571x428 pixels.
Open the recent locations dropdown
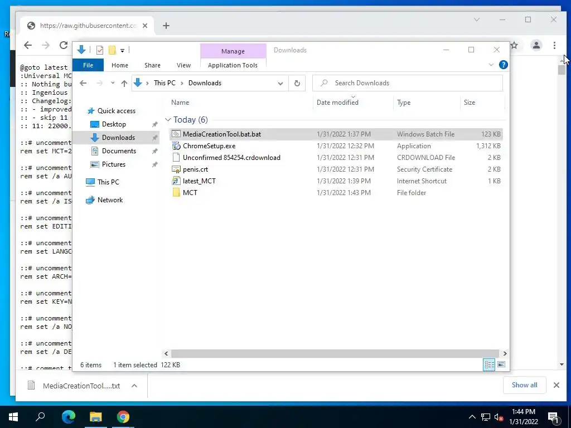click(x=113, y=83)
